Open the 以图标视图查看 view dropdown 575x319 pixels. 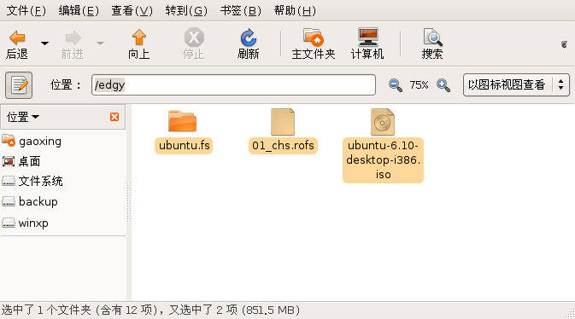click(x=516, y=85)
